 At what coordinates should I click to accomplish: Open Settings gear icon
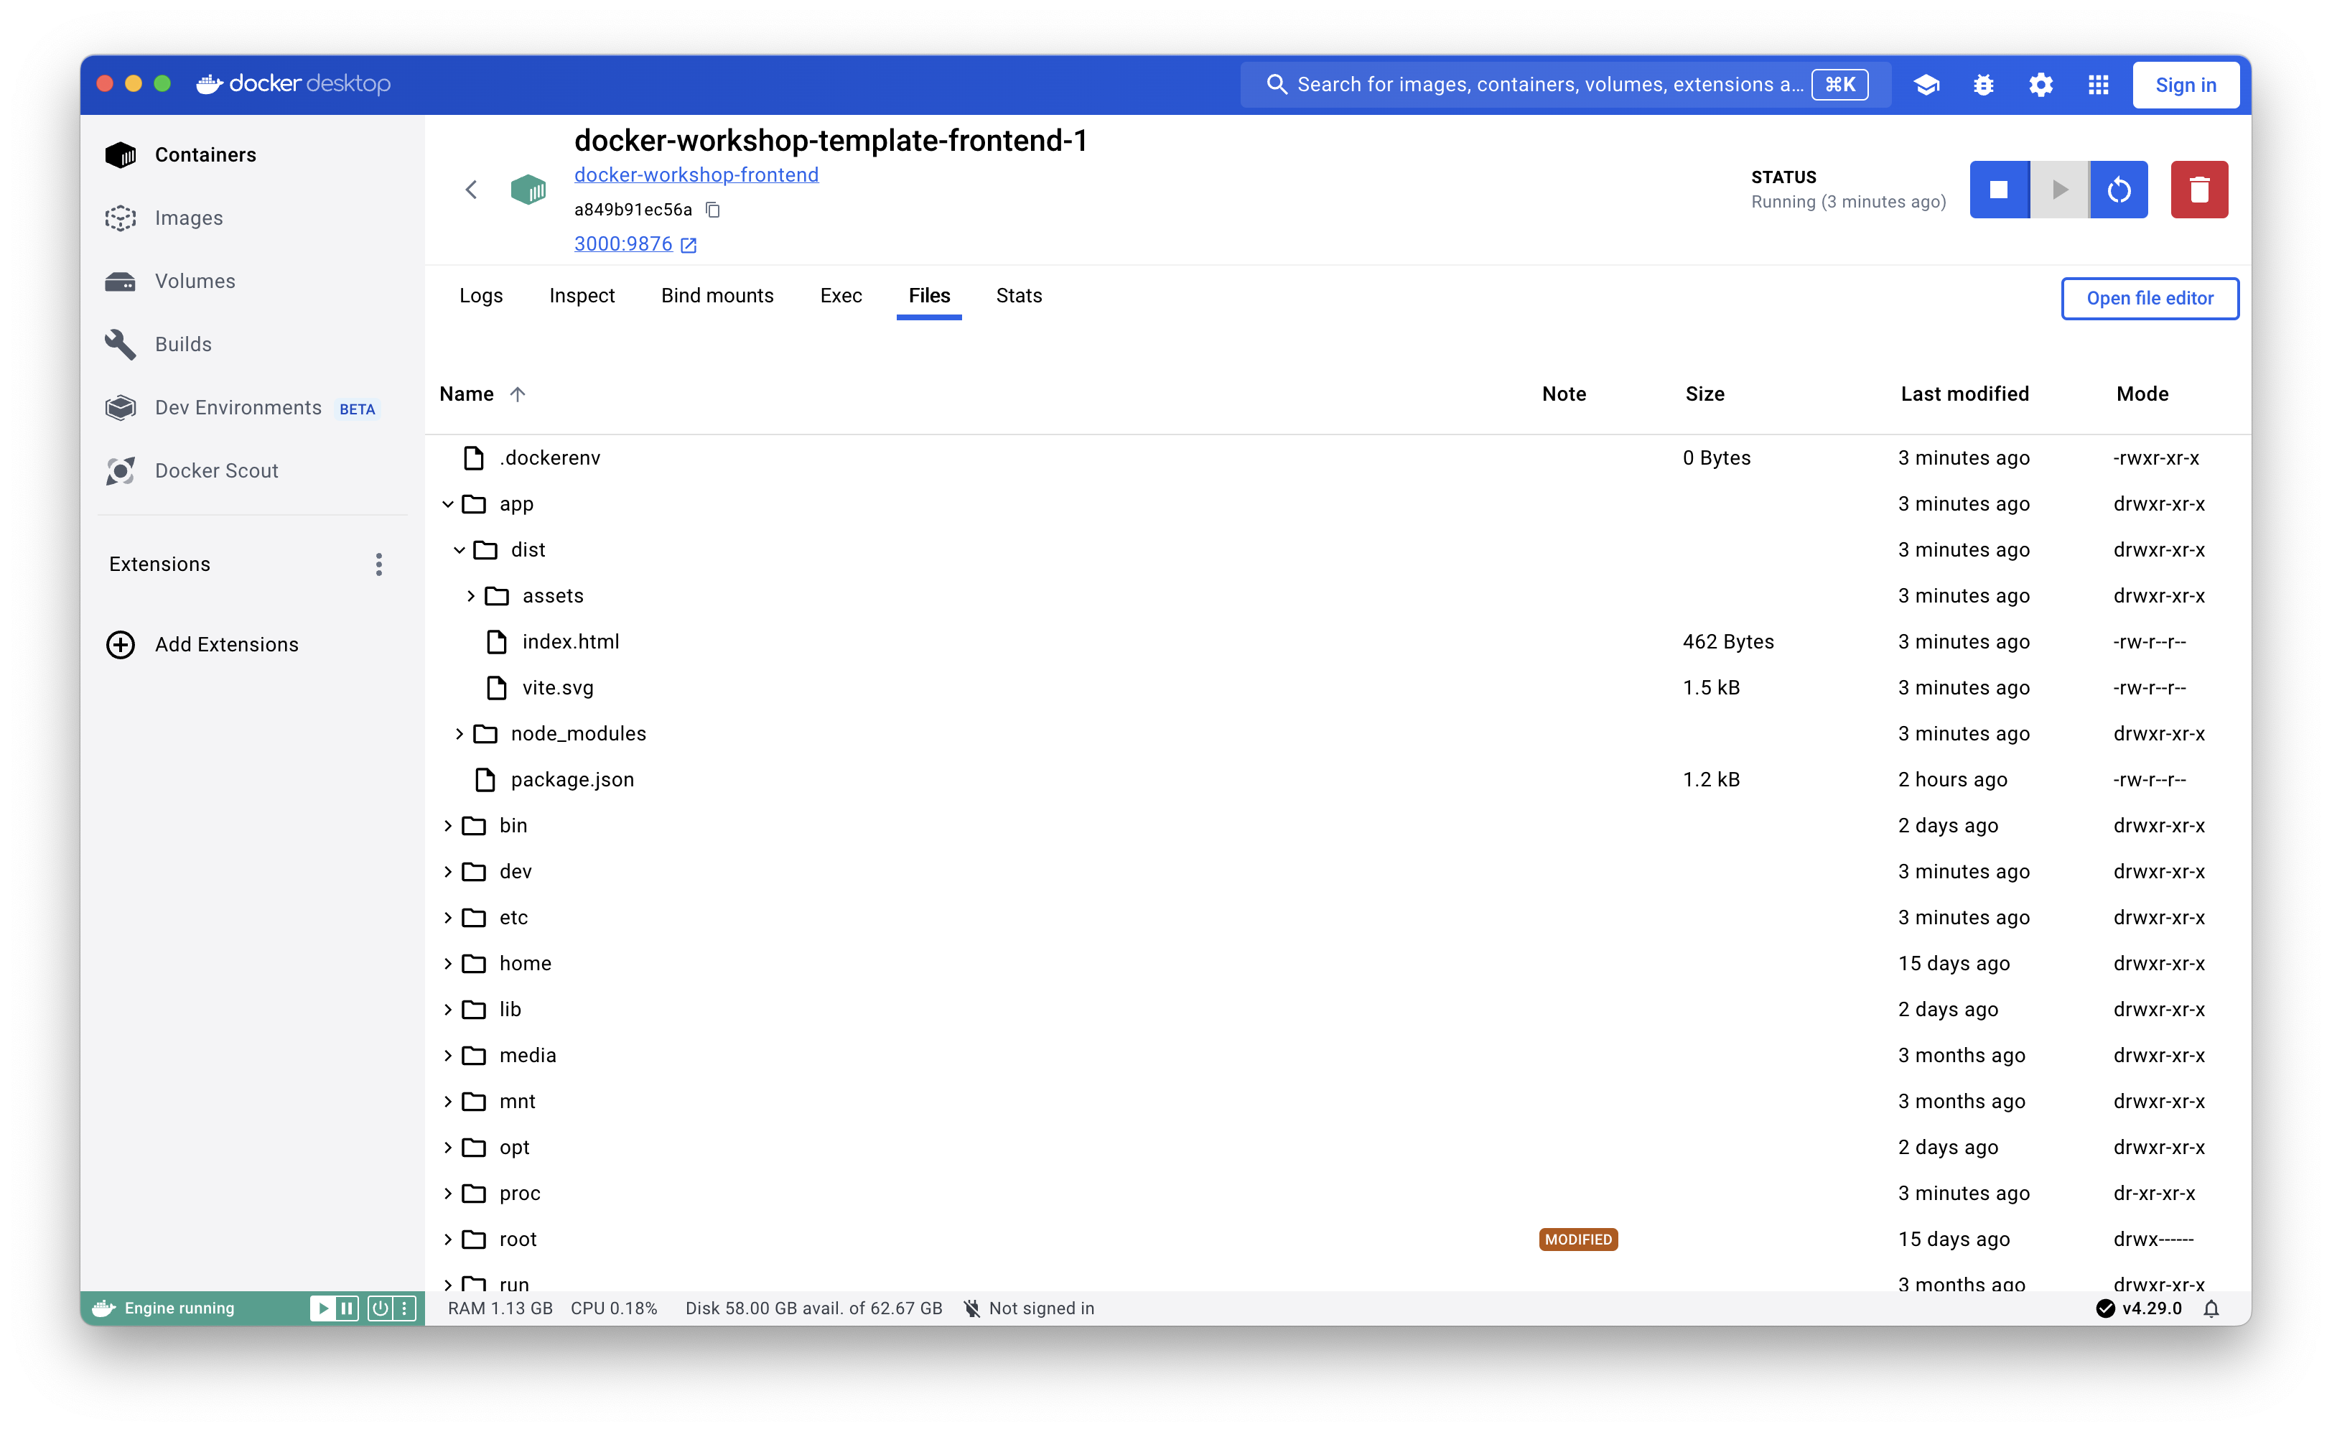2040,84
